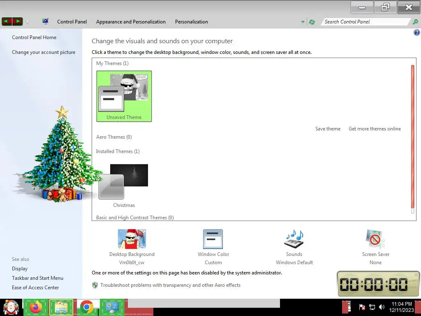
Task: Minimize the Personalization window
Action: tap(362, 7)
